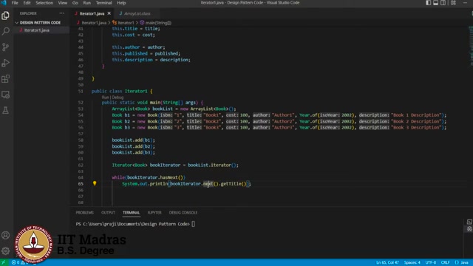Image resolution: width=473 pixels, height=266 pixels.
Task: Select the Java debug terminal instance icon
Action: click(x=469, y=229)
